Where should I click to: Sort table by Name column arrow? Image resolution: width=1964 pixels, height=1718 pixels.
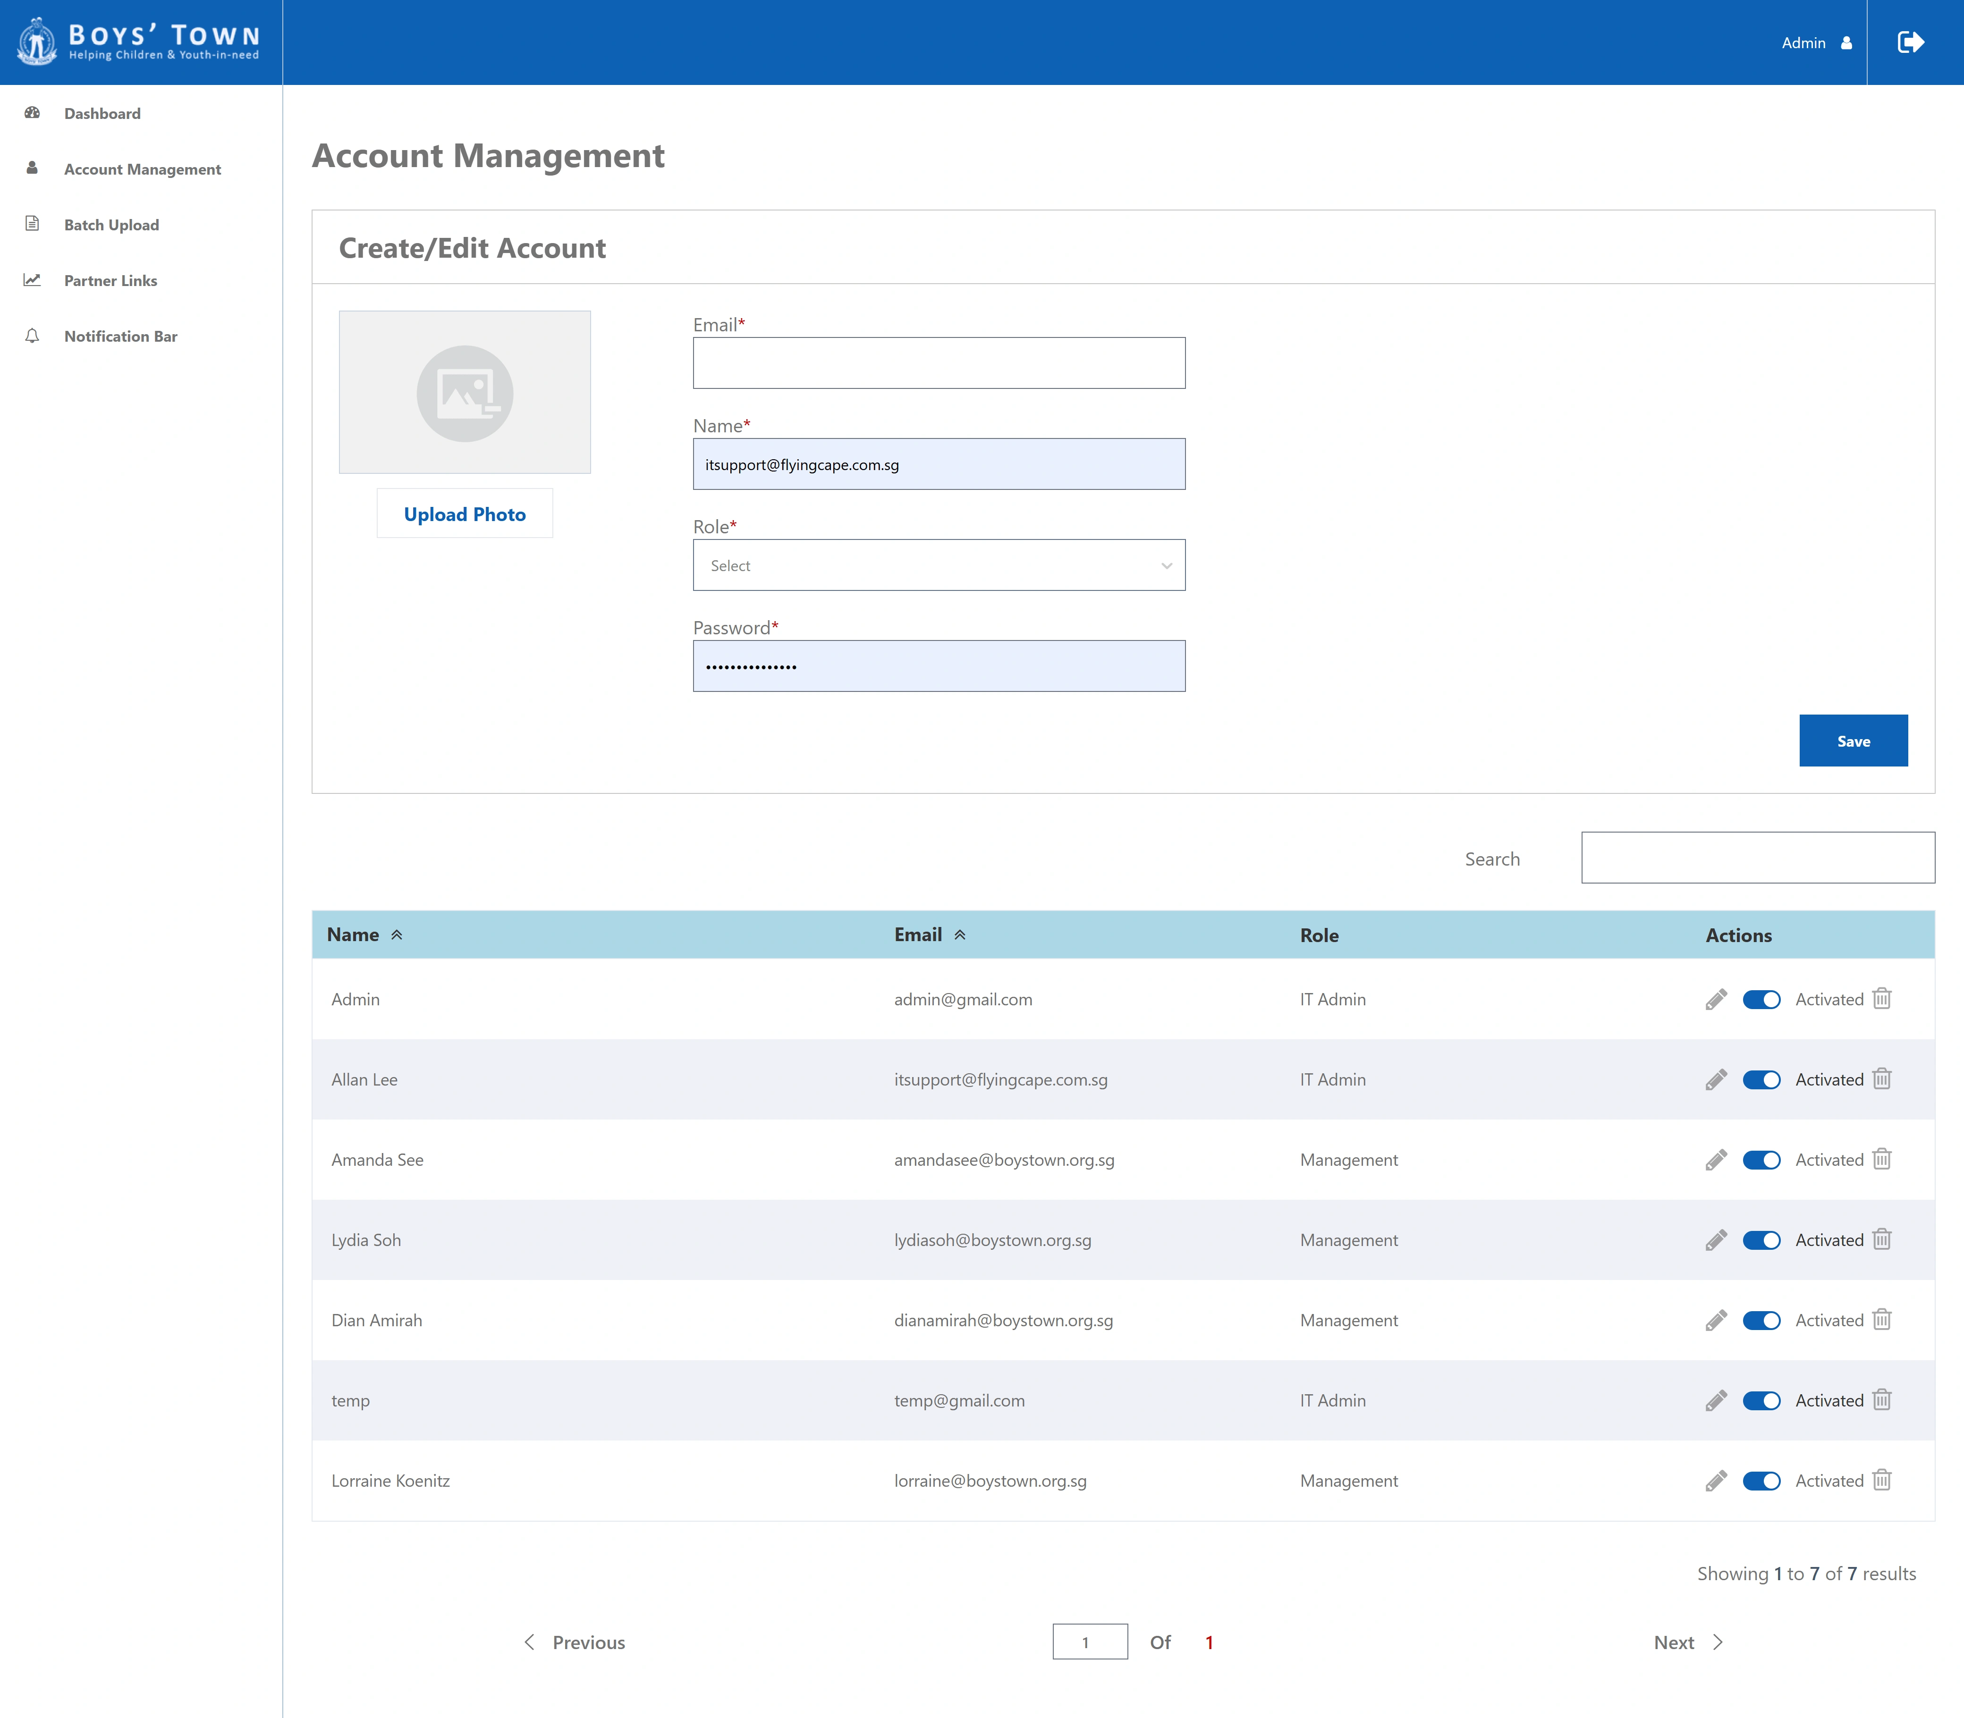pos(397,935)
